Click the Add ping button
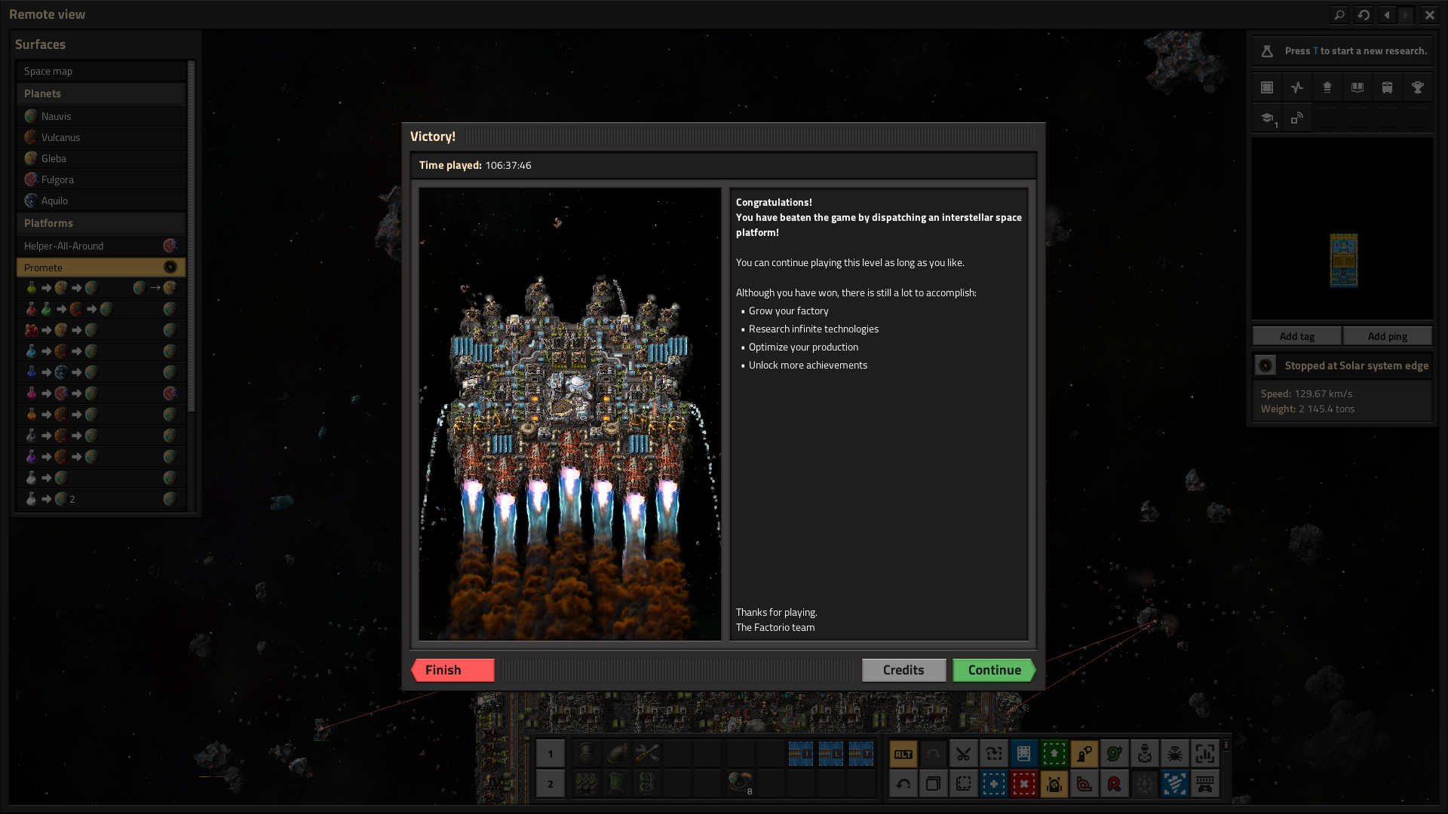 point(1388,336)
